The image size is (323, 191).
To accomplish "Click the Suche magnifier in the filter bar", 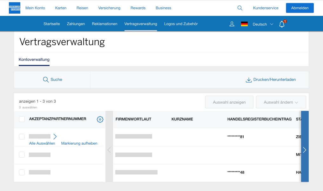I will coord(46,79).
